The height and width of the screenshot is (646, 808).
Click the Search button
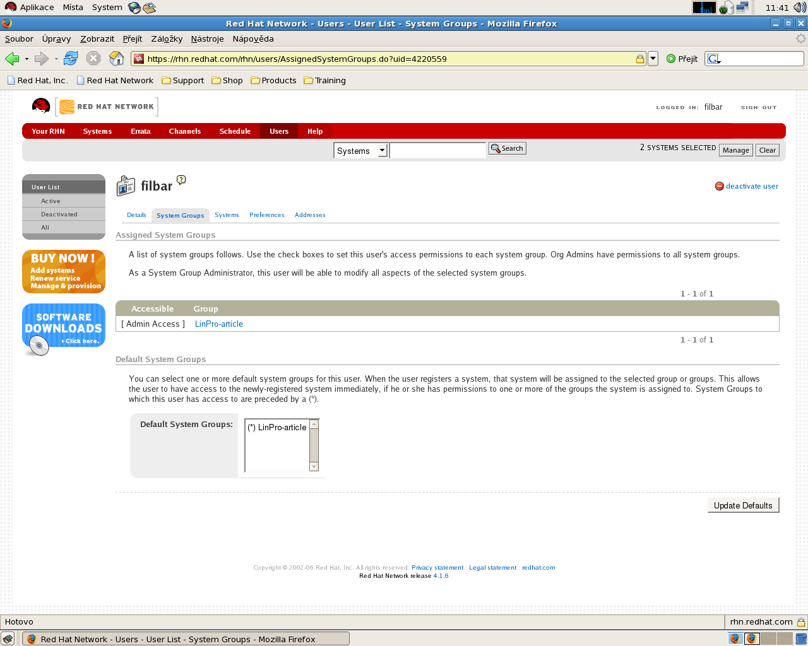[x=507, y=148]
